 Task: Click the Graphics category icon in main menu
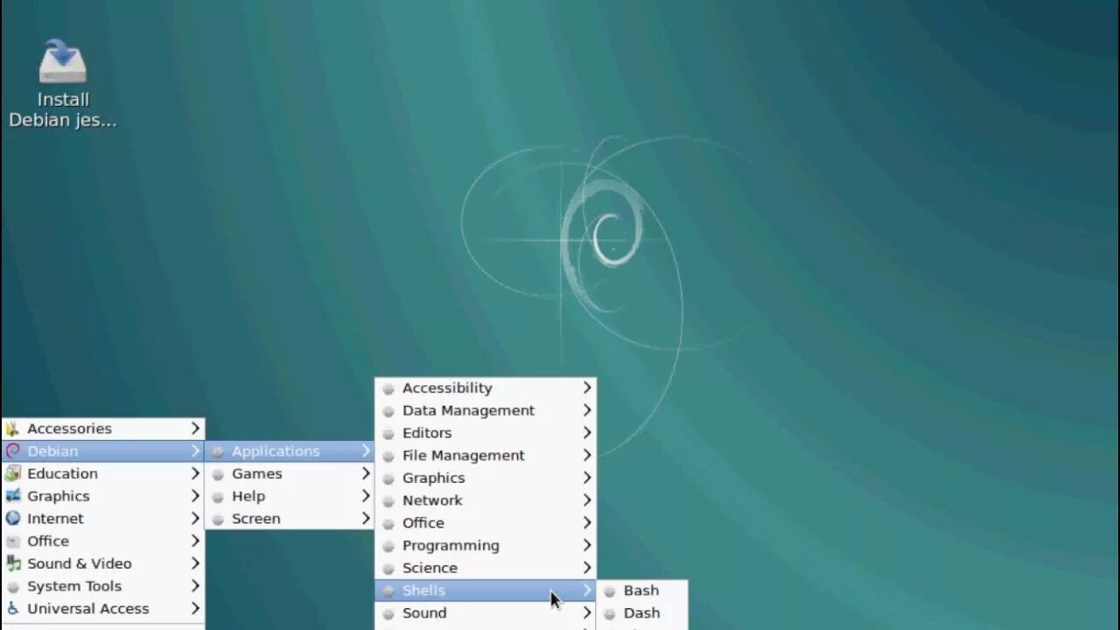pos(12,496)
